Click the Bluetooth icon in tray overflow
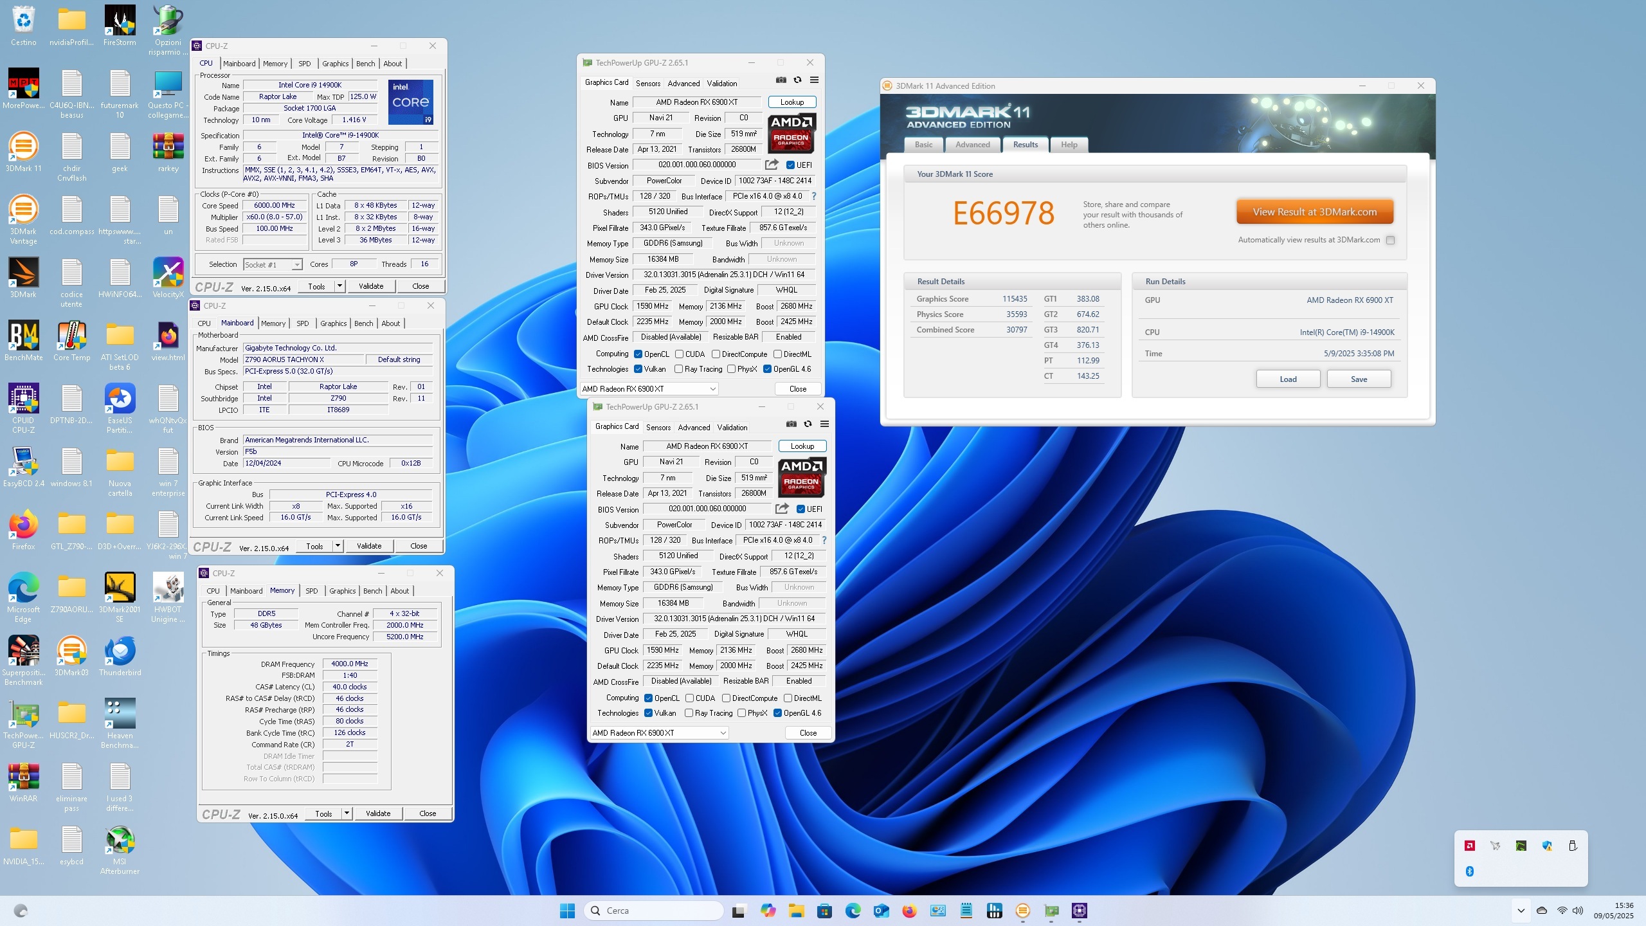1646x926 pixels. coord(1469,871)
